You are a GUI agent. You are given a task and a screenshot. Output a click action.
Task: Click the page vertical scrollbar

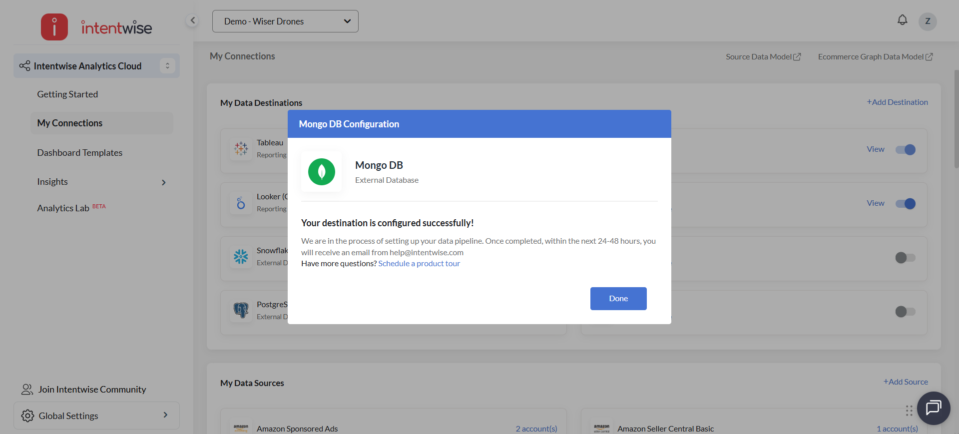pos(956,120)
